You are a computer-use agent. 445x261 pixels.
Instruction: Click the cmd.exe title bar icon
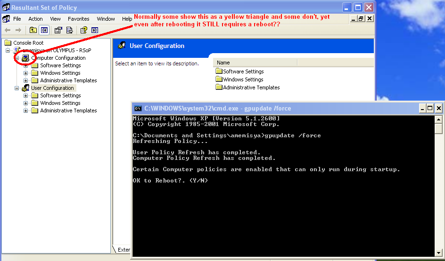point(138,109)
